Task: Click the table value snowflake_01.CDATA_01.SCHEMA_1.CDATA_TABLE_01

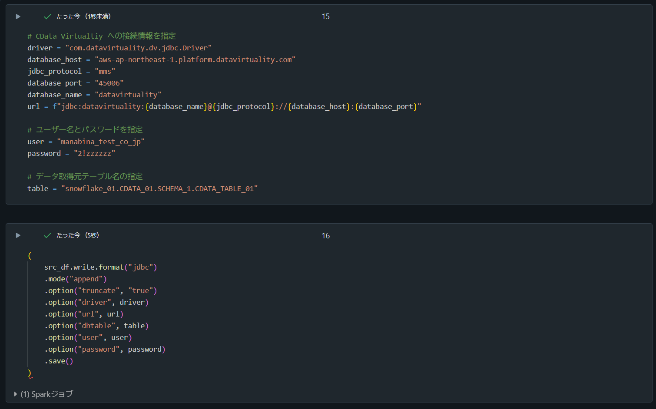Action: (159, 188)
